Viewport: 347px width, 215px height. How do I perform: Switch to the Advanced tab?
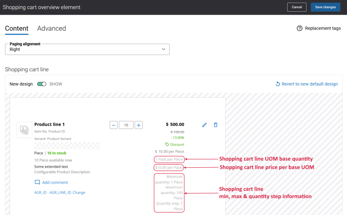click(52, 29)
